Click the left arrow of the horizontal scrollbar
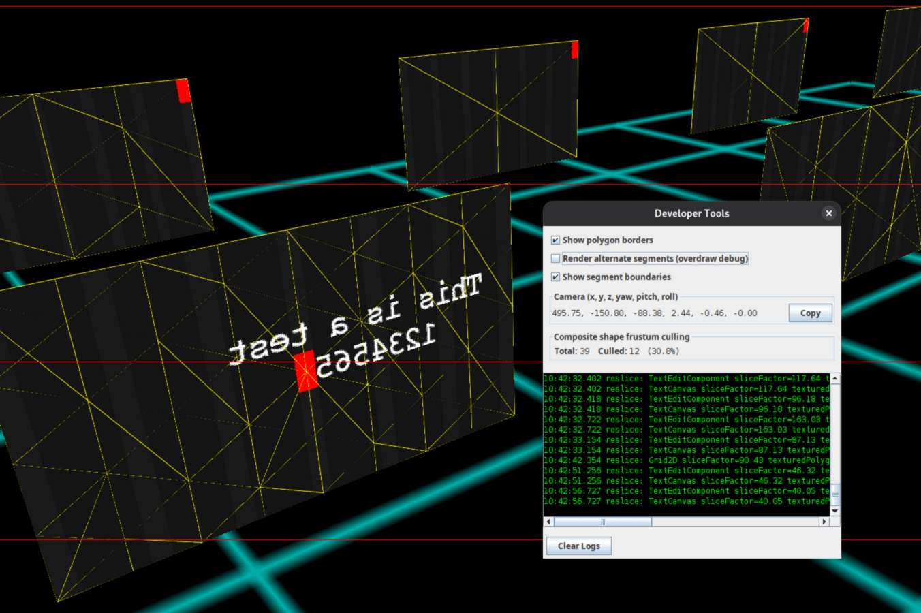 (x=548, y=521)
